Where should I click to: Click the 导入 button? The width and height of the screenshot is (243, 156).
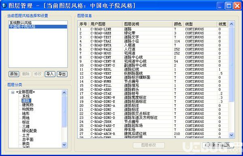point(50,74)
